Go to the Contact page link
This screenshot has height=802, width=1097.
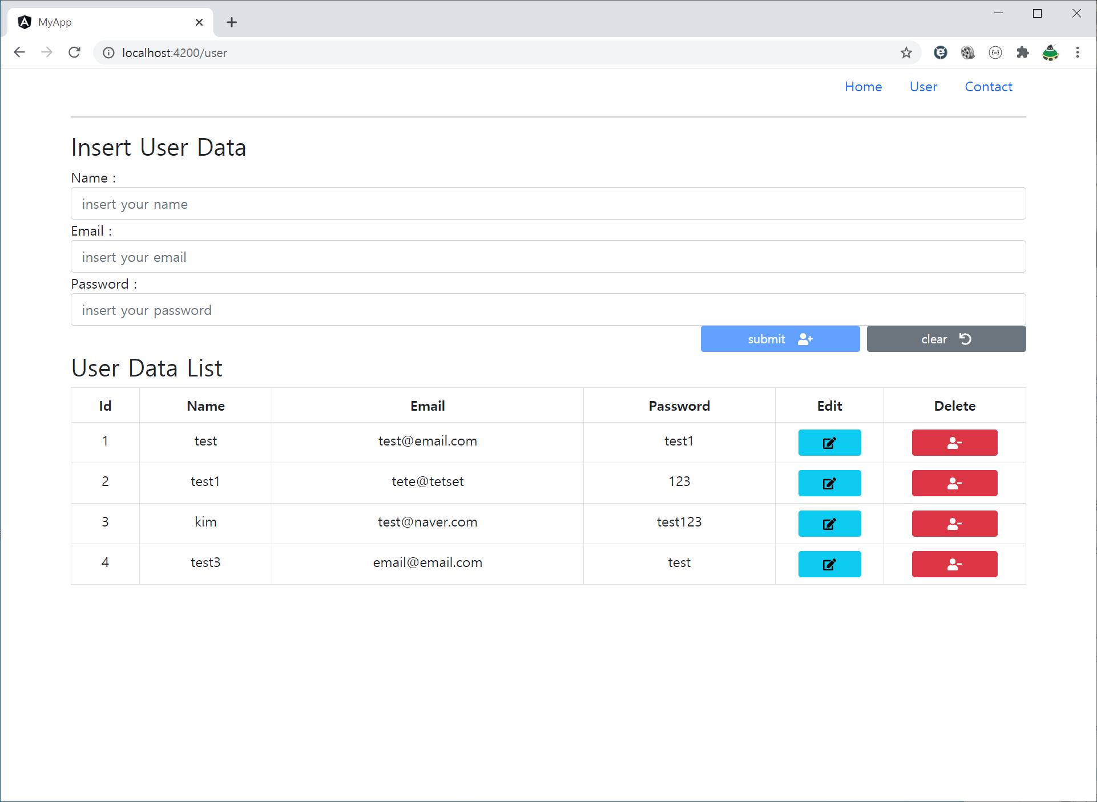(x=988, y=87)
